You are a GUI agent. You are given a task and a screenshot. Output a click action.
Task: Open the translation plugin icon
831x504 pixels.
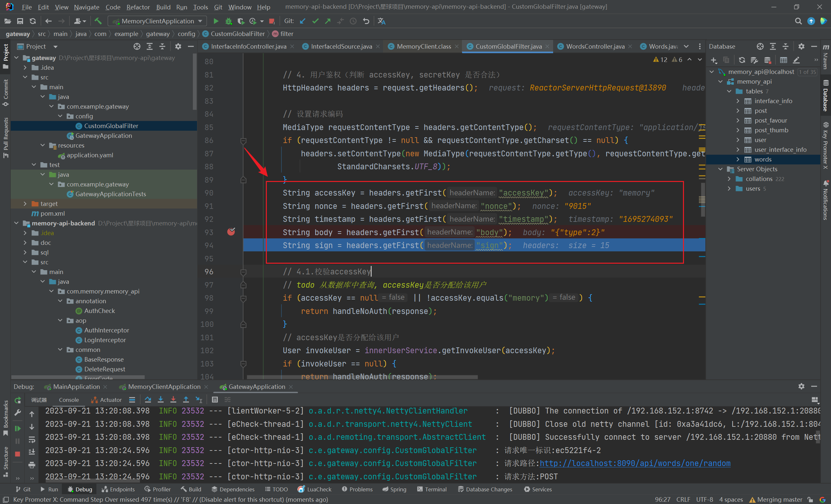coord(381,21)
